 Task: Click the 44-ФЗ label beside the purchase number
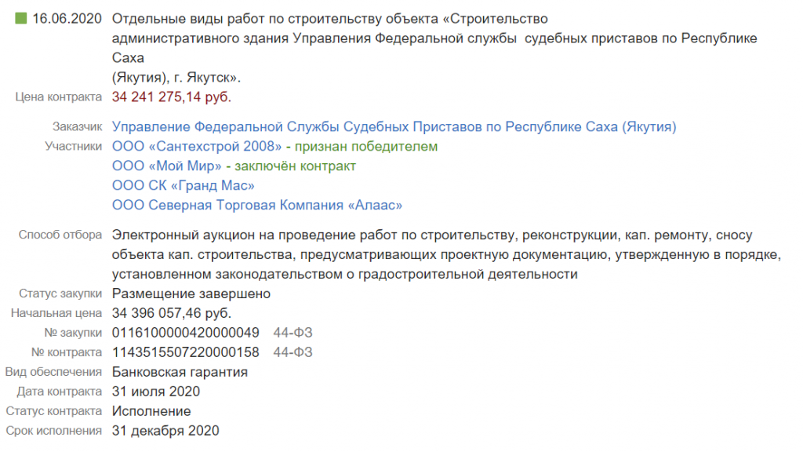pos(292,333)
